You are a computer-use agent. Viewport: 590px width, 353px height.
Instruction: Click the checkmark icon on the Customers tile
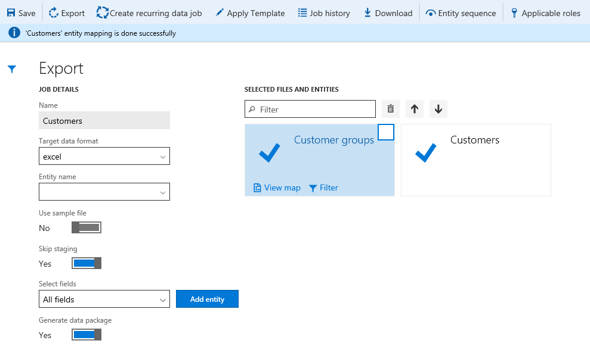pyautogui.click(x=425, y=152)
